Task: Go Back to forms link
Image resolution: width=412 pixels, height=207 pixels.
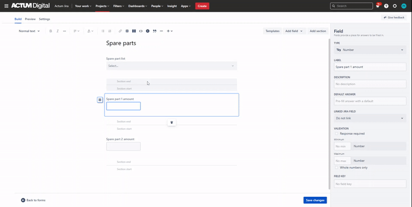Action: (x=36, y=200)
